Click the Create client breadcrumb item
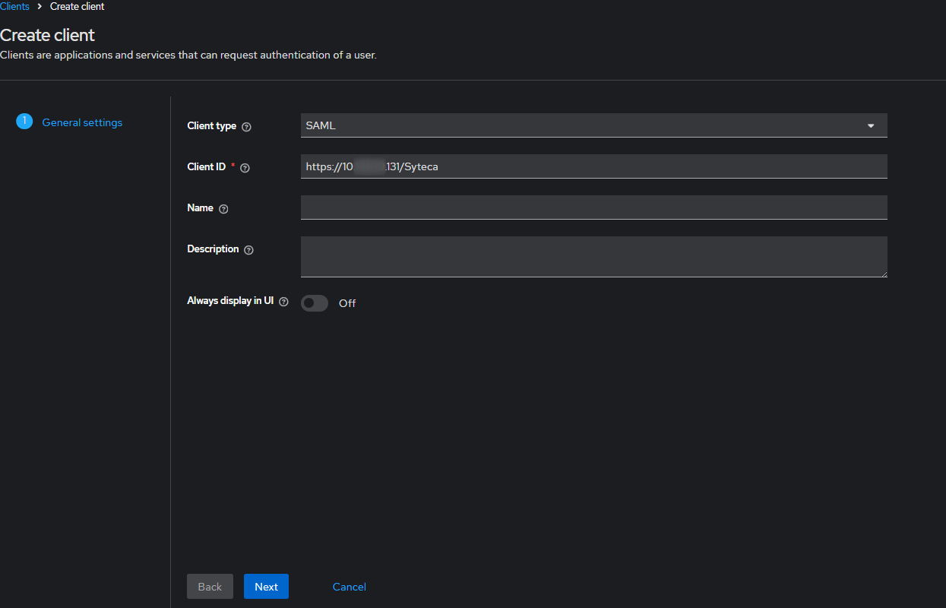The image size is (946, 608). 77,6
